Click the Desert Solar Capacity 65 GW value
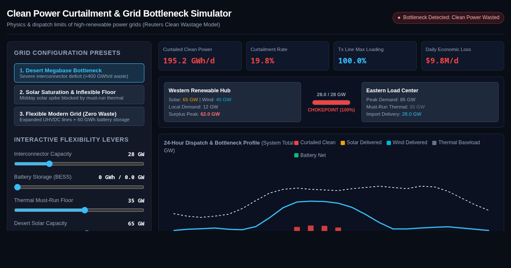511x268 pixels. 136,223
